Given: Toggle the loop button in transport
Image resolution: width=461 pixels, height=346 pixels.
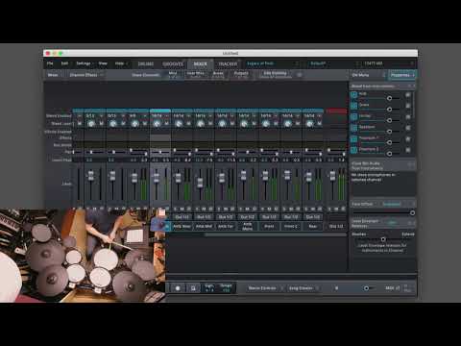Looking at the screenshot, I should coord(193,288).
